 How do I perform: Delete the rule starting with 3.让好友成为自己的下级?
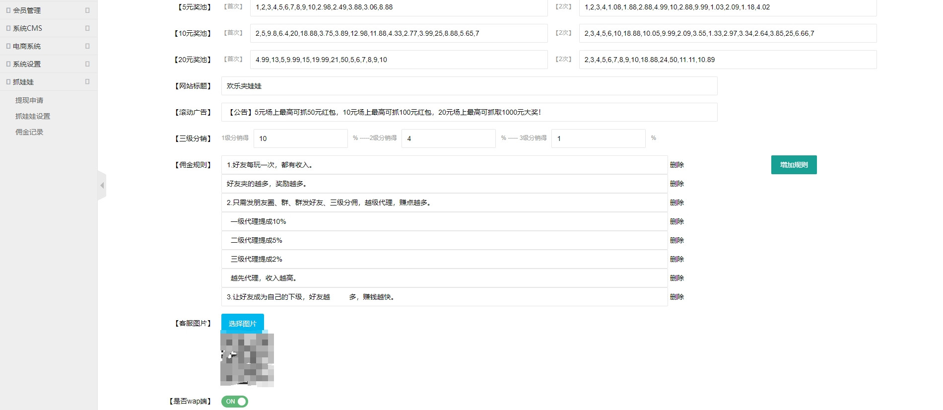(677, 297)
